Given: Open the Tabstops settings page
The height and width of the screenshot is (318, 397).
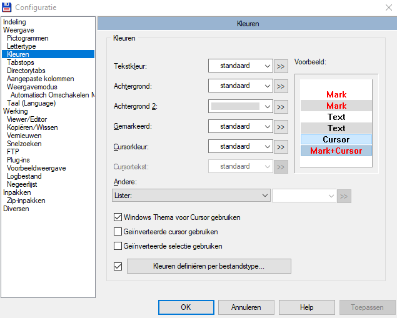Looking at the screenshot, I should coord(20,62).
